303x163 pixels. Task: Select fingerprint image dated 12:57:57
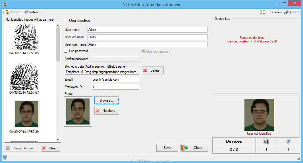(x=24, y=76)
